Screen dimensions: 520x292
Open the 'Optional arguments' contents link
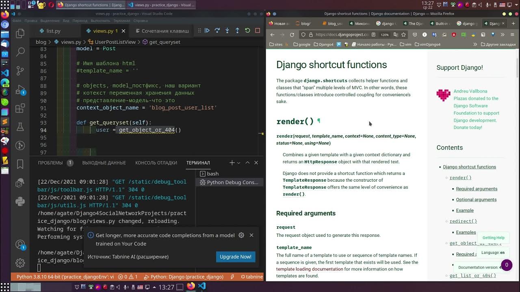(x=476, y=200)
